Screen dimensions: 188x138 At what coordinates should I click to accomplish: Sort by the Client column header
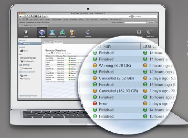(x=51, y=56)
